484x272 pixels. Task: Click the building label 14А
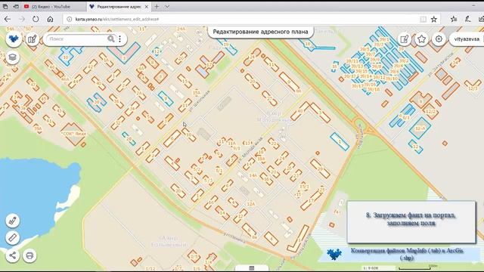(x=253, y=175)
